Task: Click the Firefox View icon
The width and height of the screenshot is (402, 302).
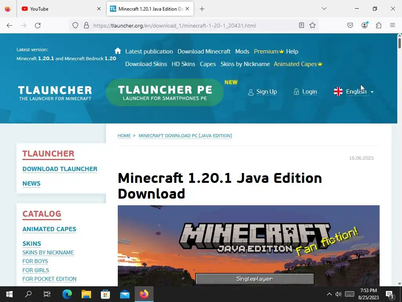Action: [x=8, y=9]
